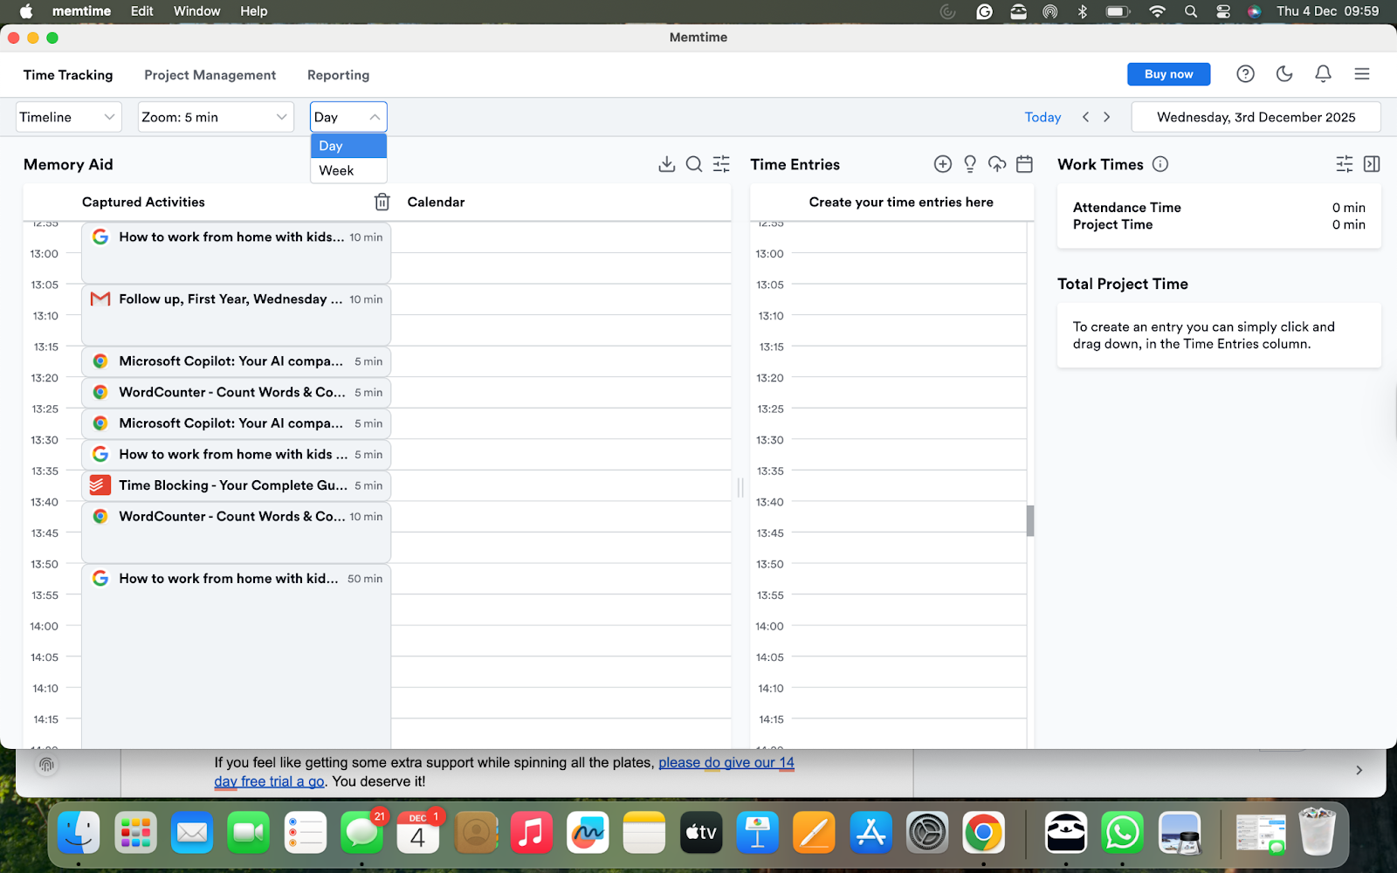Viewport: 1397px width, 873px height.
Task: Open the Zoom: 5 min dropdown
Action: tap(215, 116)
